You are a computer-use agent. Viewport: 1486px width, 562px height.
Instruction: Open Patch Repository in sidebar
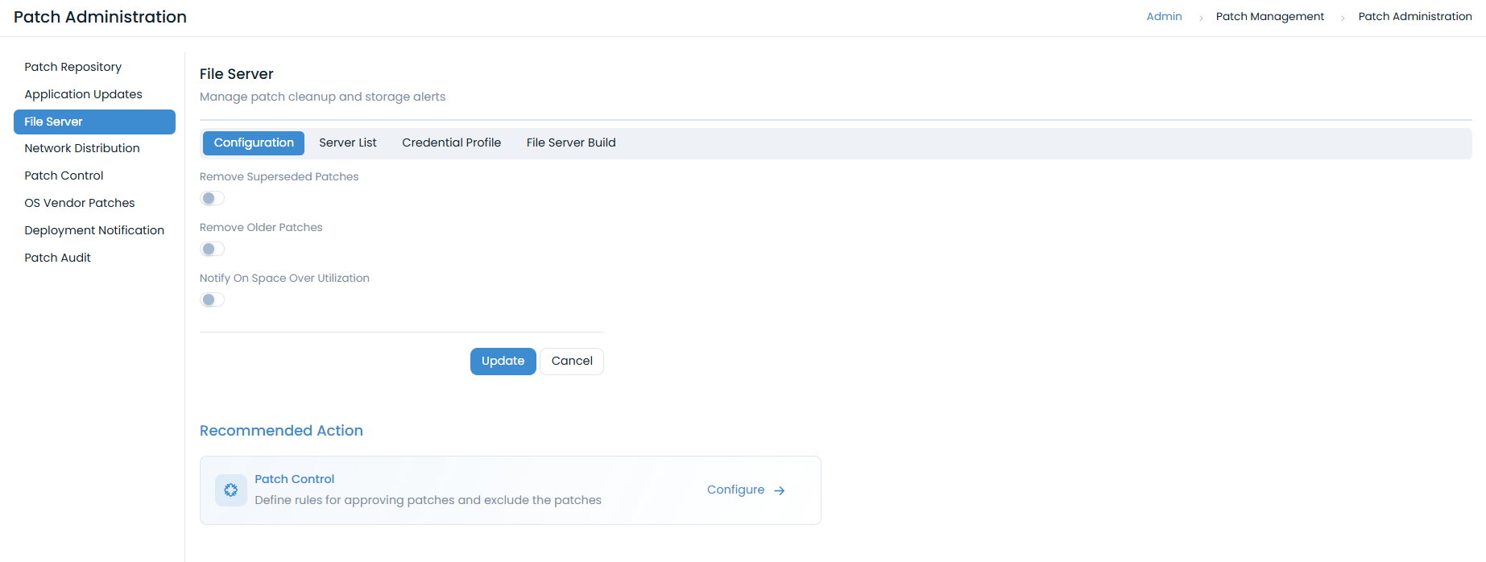click(x=73, y=67)
